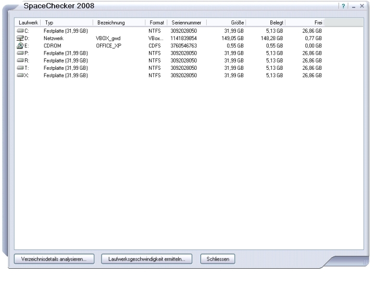Click the Frei column header
The image size is (374, 287).
tap(305, 23)
